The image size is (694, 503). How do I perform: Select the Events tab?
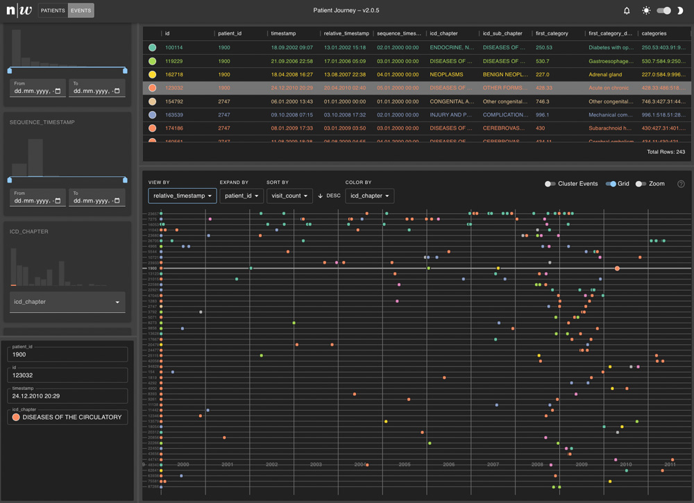81,10
